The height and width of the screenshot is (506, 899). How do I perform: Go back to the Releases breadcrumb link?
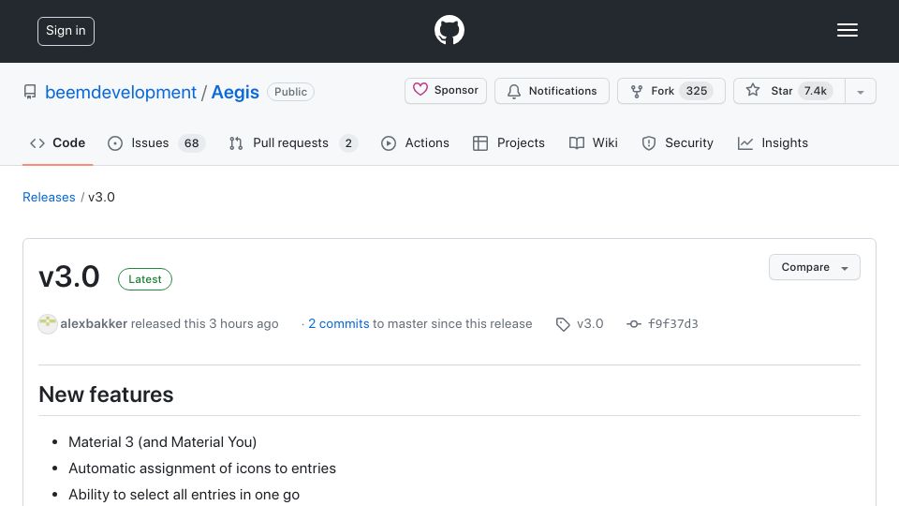coord(49,197)
